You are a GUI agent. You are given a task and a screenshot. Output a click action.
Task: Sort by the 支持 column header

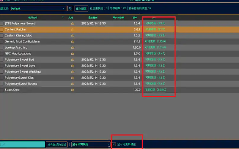coord(71,17)
